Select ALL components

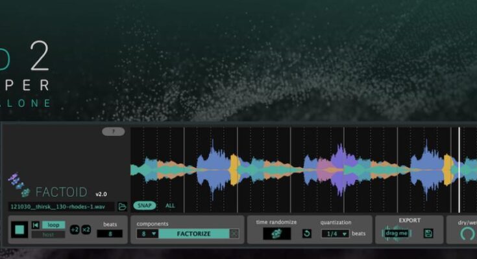point(170,205)
